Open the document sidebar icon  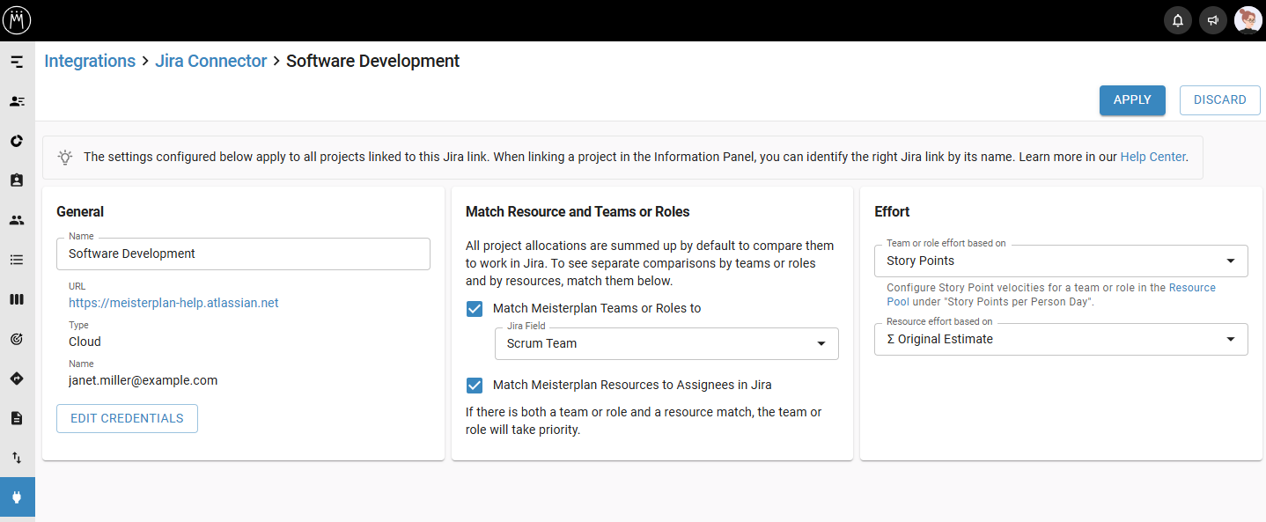pyautogui.click(x=17, y=418)
